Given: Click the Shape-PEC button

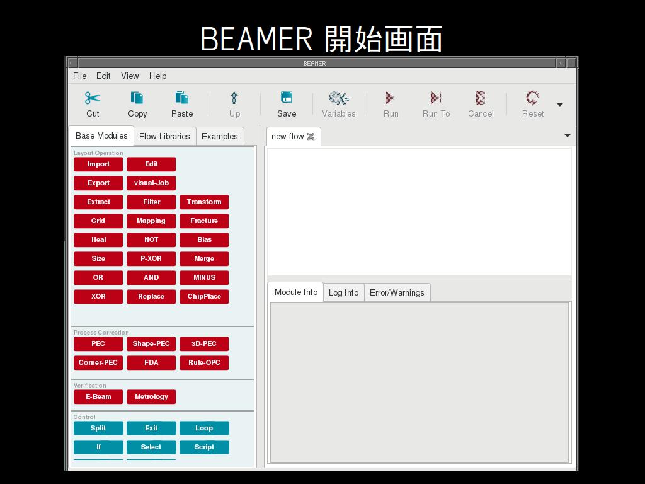Looking at the screenshot, I should point(151,344).
